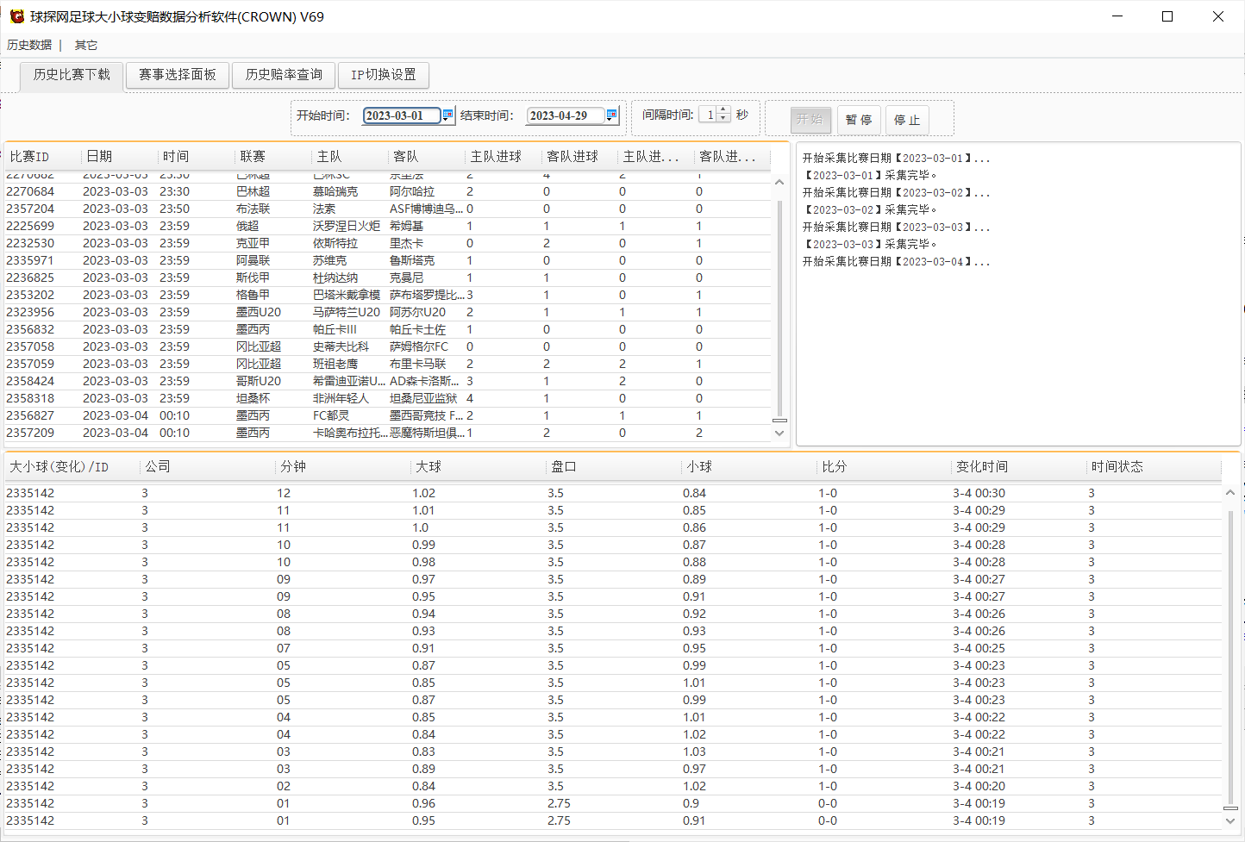Switch to the 赛事选择面板 tab

click(178, 75)
